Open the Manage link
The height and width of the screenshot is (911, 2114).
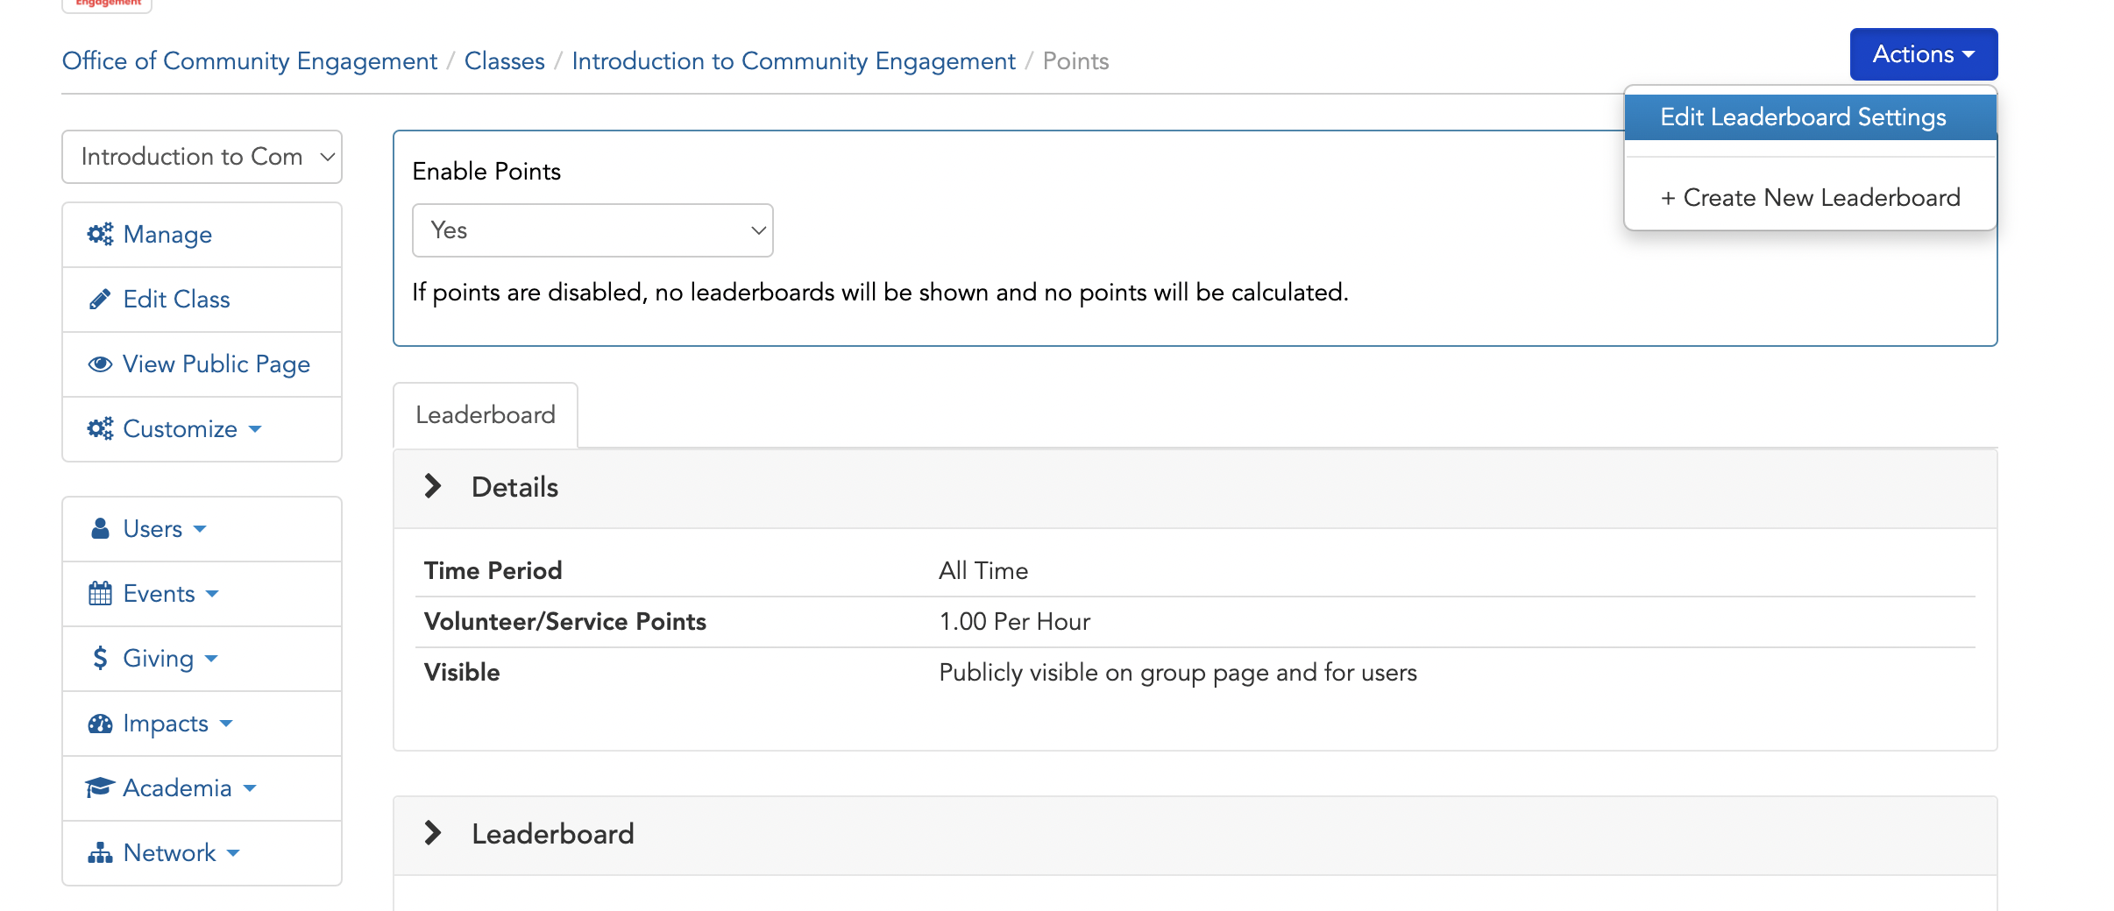[x=202, y=235]
